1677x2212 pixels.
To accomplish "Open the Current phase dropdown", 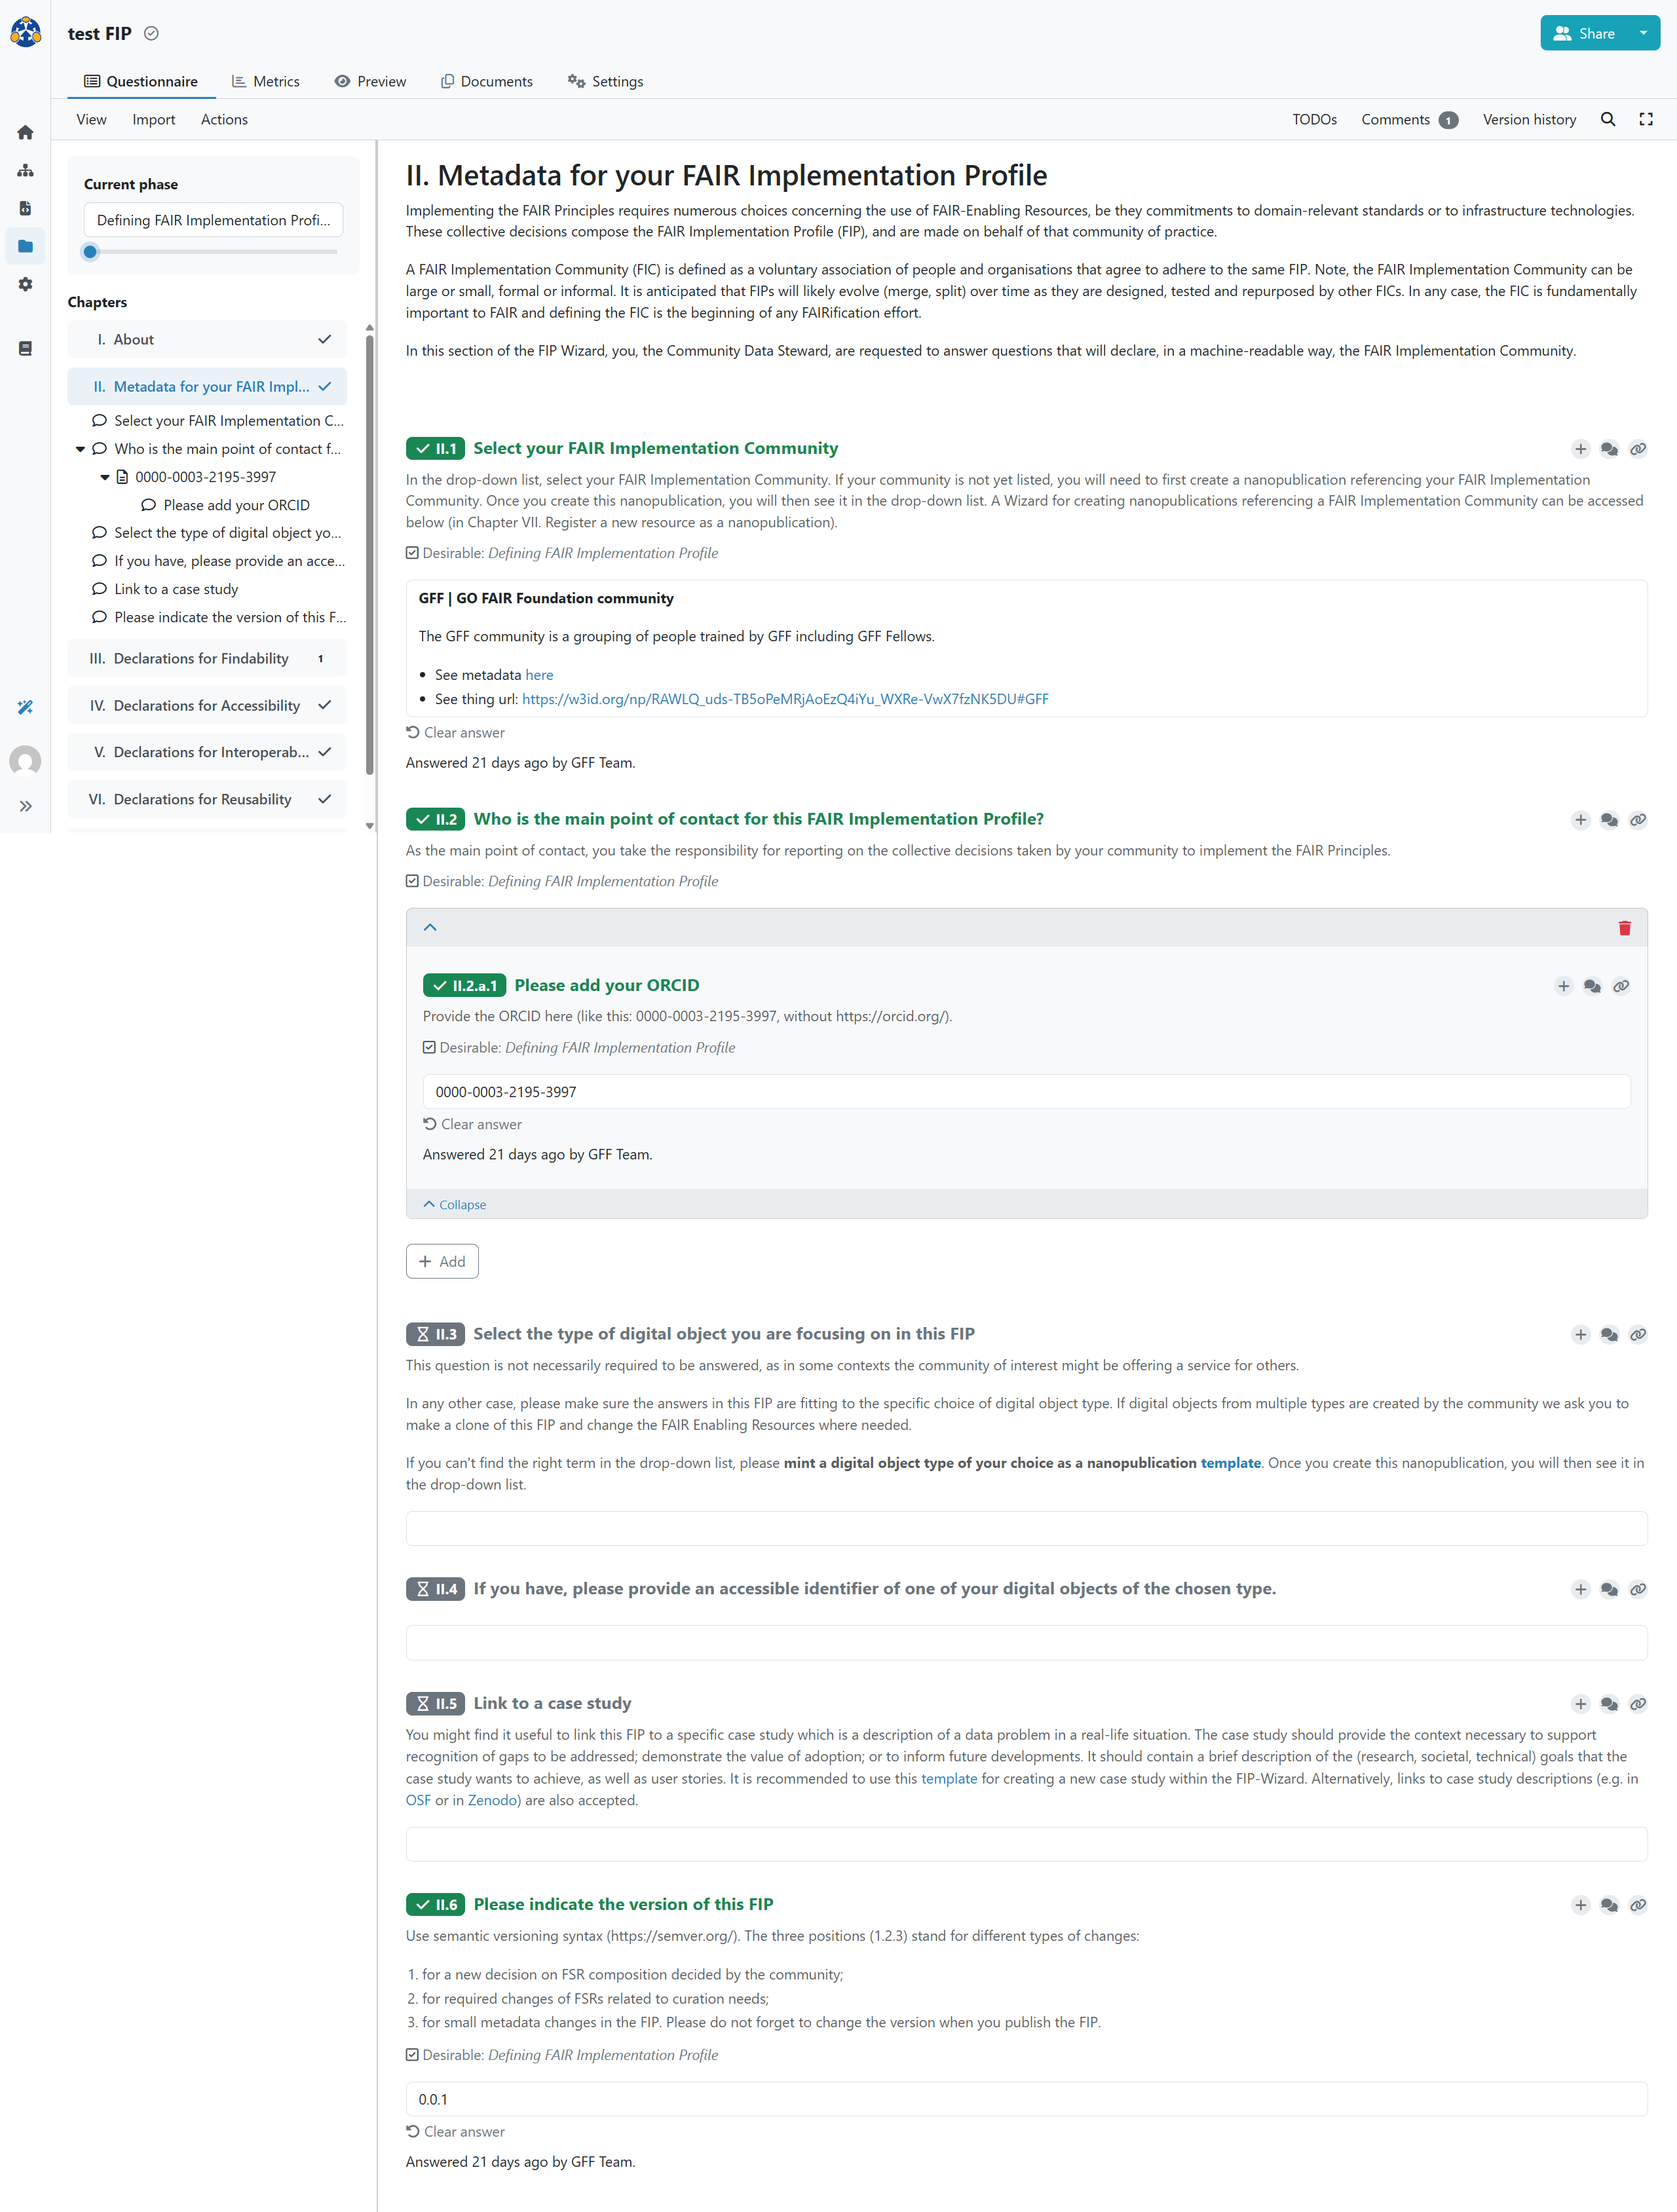I will pyautogui.click(x=213, y=220).
